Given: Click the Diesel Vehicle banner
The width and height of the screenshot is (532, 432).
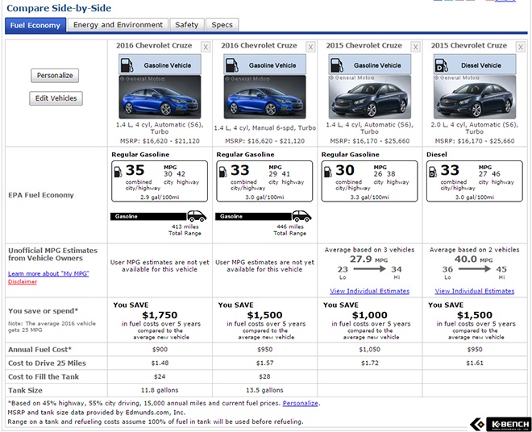Looking at the screenshot, I should (x=475, y=65).
